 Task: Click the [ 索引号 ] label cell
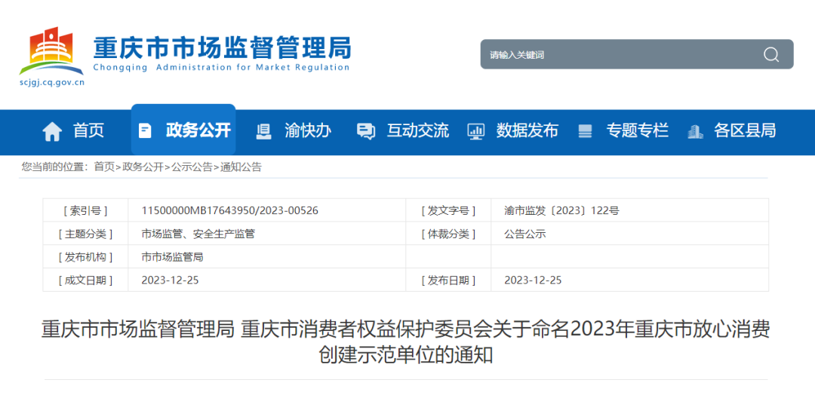click(x=86, y=210)
